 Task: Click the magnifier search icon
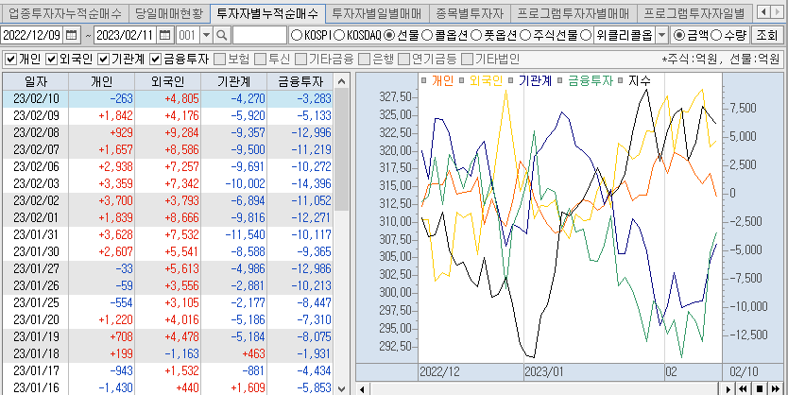222,35
